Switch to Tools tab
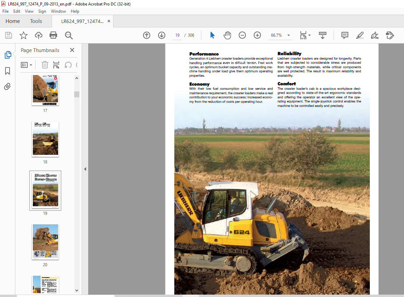 point(36,21)
